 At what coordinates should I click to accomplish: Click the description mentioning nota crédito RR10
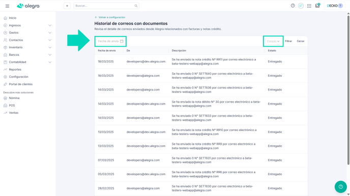(x=214, y=132)
